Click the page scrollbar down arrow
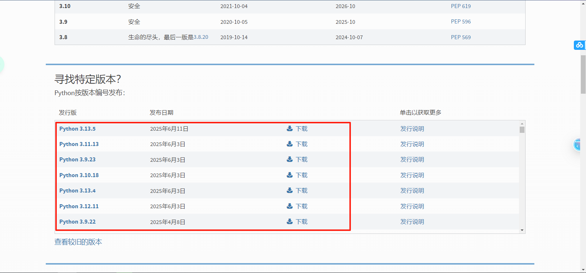This screenshot has width=586, height=273. tap(583, 270)
